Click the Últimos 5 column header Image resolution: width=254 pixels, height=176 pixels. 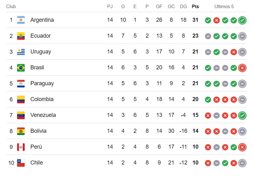[x=224, y=7]
